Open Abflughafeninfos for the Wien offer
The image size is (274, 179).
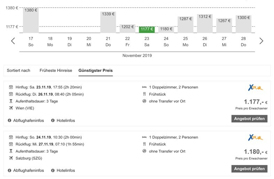tap(29, 120)
